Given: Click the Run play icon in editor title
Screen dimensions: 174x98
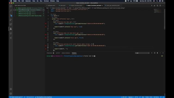Looking at the screenshot, I should tap(152, 5).
